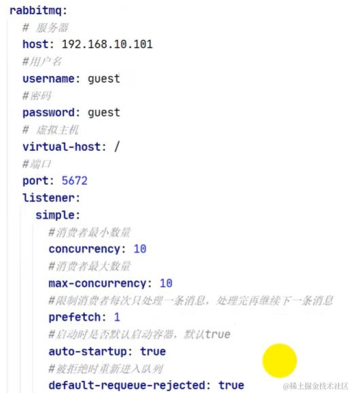Select the host IP value 192.168.10.101
This screenshot has width=351, height=393.
[x=107, y=44]
